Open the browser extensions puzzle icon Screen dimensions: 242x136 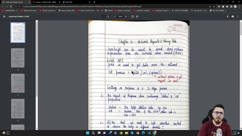click(x=227, y=7)
